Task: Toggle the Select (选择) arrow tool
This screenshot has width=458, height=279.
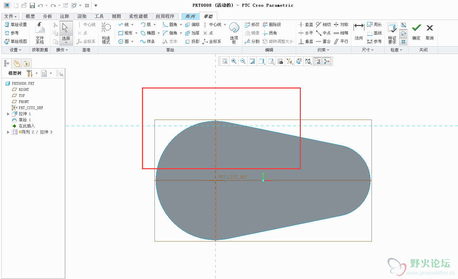Action: click(66, 33)
